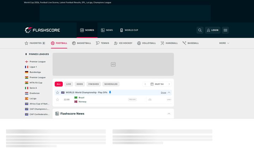Click the LOGIN button
This screenshot has height=158, width=254.
(212, 30)
